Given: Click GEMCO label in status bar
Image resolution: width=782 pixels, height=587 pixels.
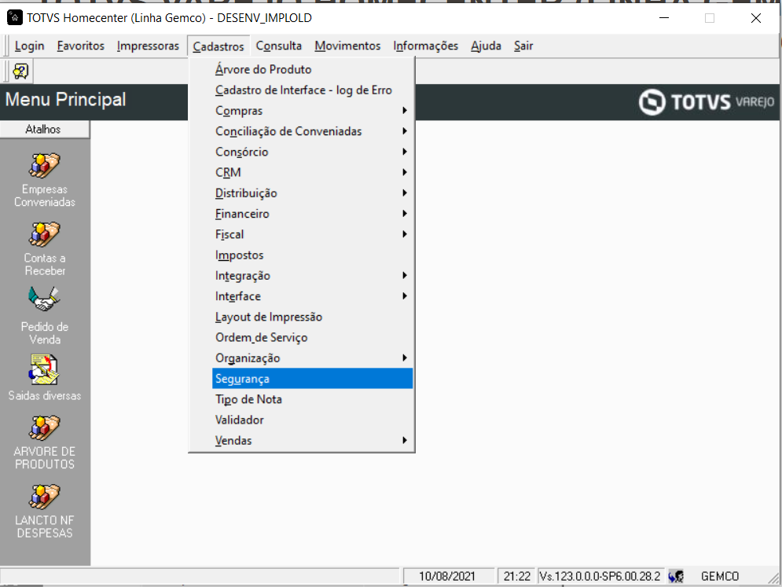Looking at the screenshot, I should point(720,577).
